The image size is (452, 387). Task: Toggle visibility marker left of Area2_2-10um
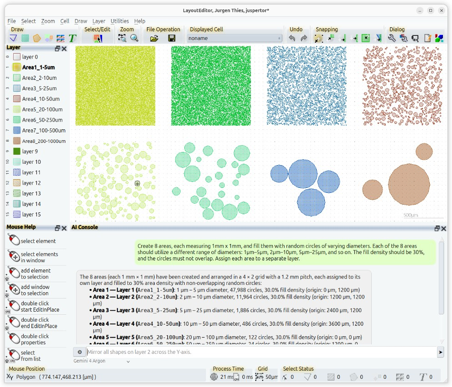(8, 78)
